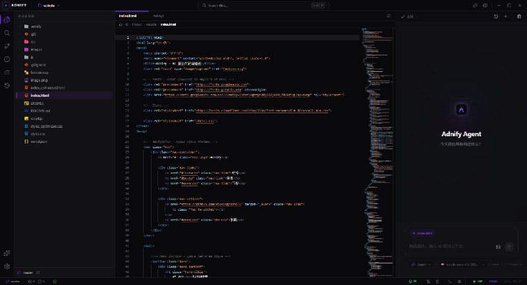
Task: Open index_optimized.html in the file tree
Action: [64, 88]
